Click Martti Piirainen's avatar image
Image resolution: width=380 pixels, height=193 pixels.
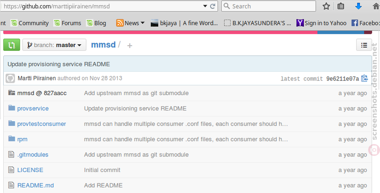click(x=10, y=78)
